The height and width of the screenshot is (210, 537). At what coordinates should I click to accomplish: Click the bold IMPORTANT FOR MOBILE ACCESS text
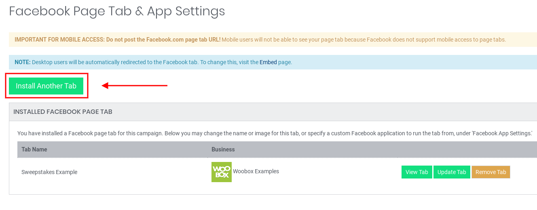[59, 40]
